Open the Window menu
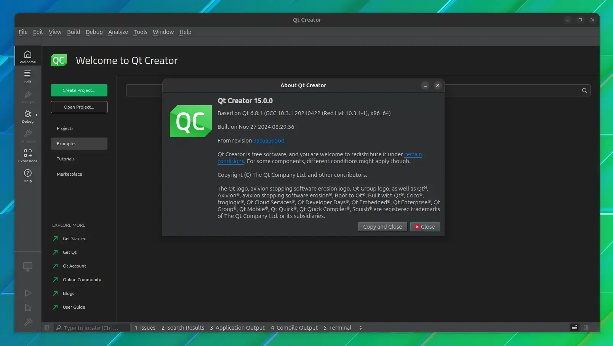The width and height of the screenshot is (613, 346). (163, 32)
